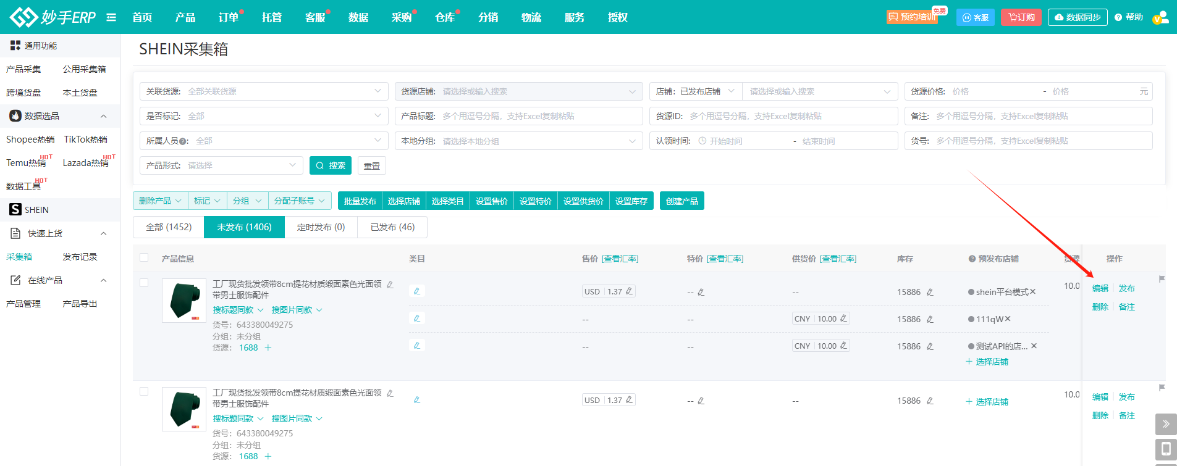Open the 所属人员 dropdown
Screen dimensions: 1177x466
click(x=264, y=141)
